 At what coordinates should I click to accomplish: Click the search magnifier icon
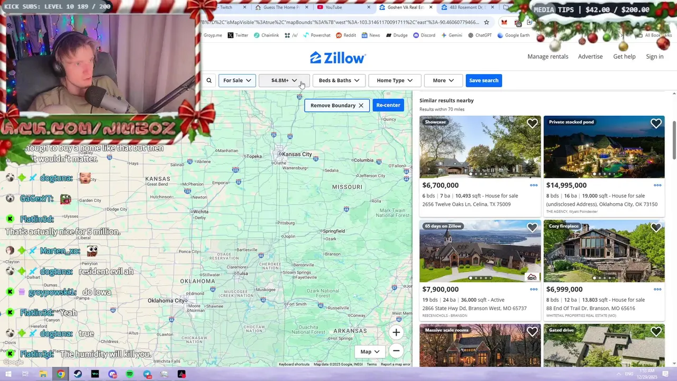pos(209,80)
